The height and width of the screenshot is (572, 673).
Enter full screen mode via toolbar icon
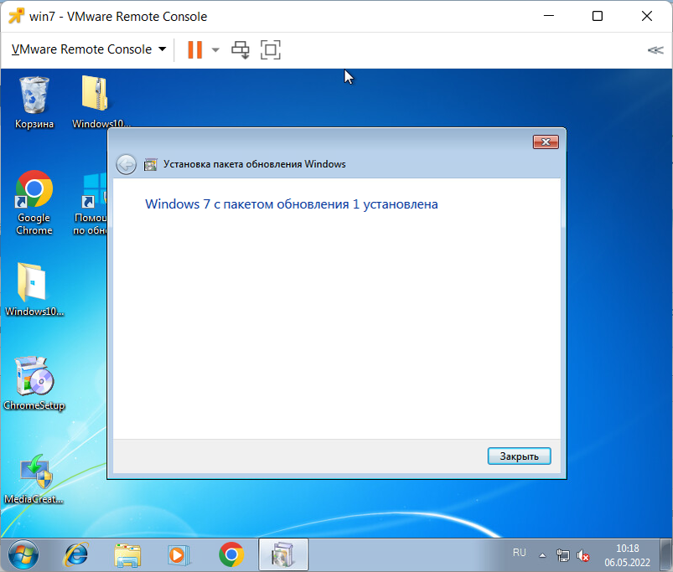tap(271, 49)
